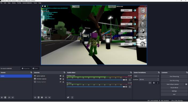The image size is (188, 102).
Task: Toggle lock on Display Capture source
Action: click(x=63, y=82)
